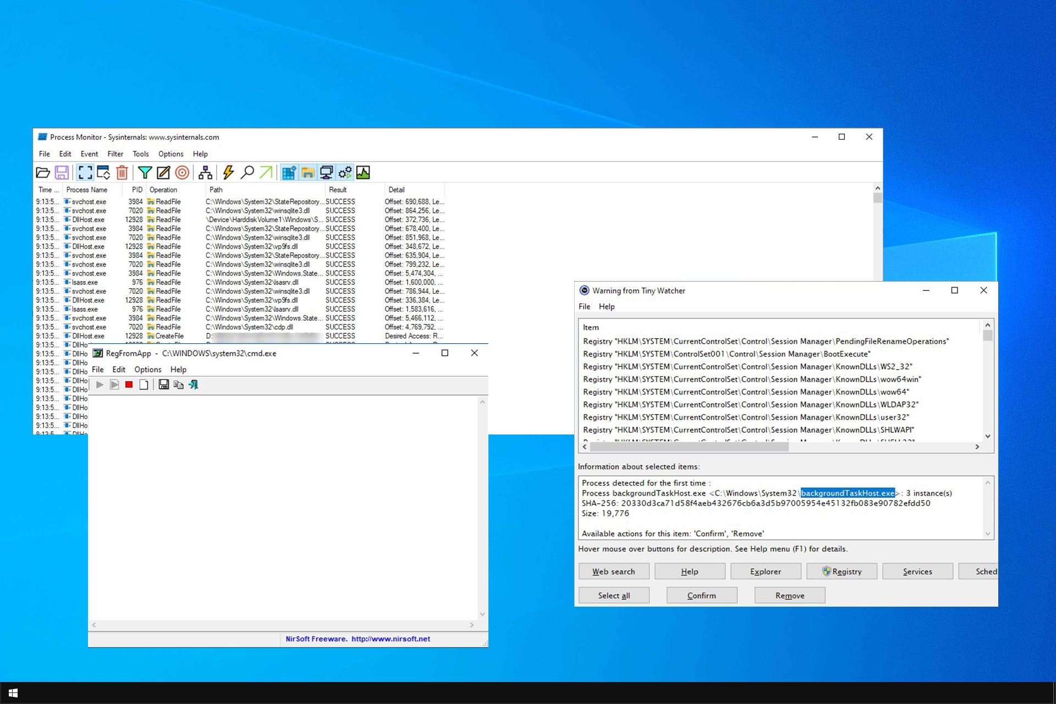Show the process tree icon
This screenshot has height=704, width=1056.
[205, 173]
